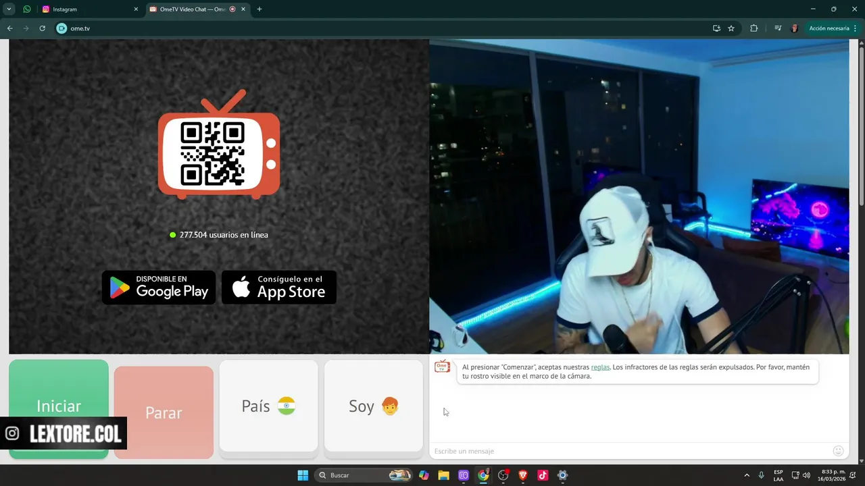The height and width of the screenshot is (486, 865).
Task: Focus the Escribe un mensaje input field
Action: pos(630,451)
